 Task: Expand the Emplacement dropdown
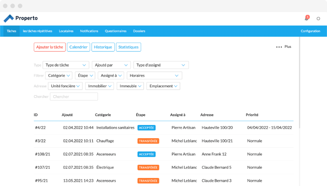(163, 86)
